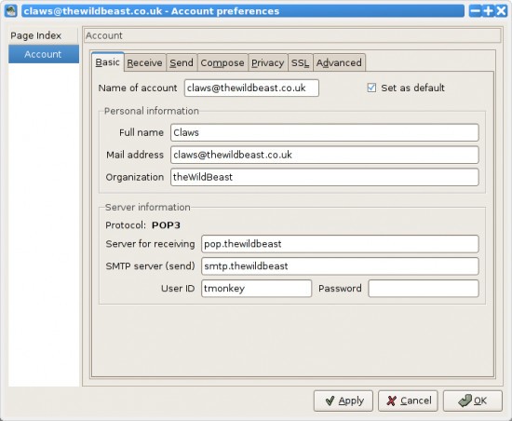512x421 pixels.
Task: Click the red X icon on Cancel
Action: (x=391, y=401)
